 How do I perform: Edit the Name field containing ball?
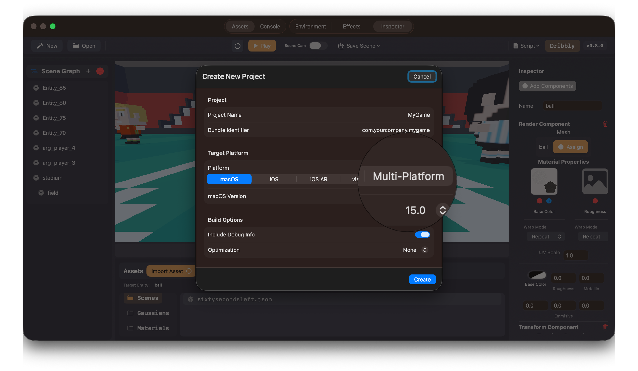572,106
